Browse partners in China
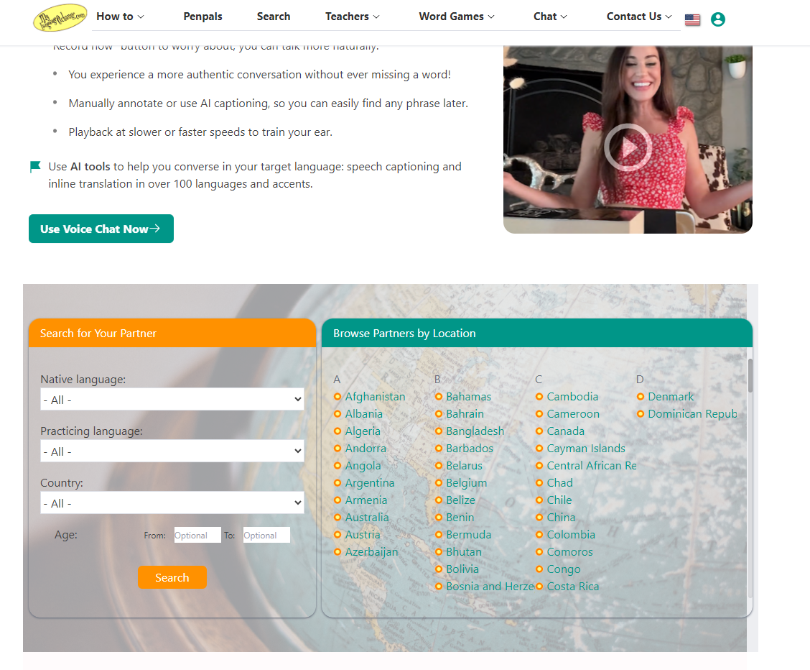The image size is (810, 670). (561, 518)
